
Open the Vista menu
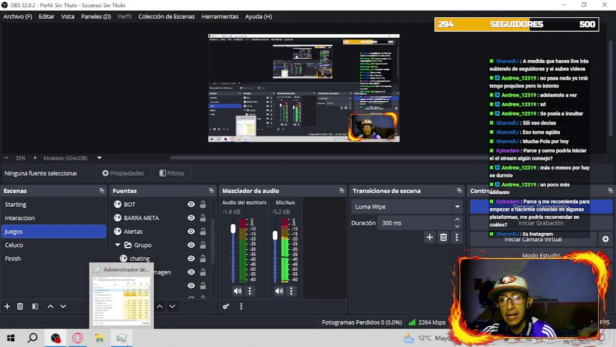click(68, 16)
